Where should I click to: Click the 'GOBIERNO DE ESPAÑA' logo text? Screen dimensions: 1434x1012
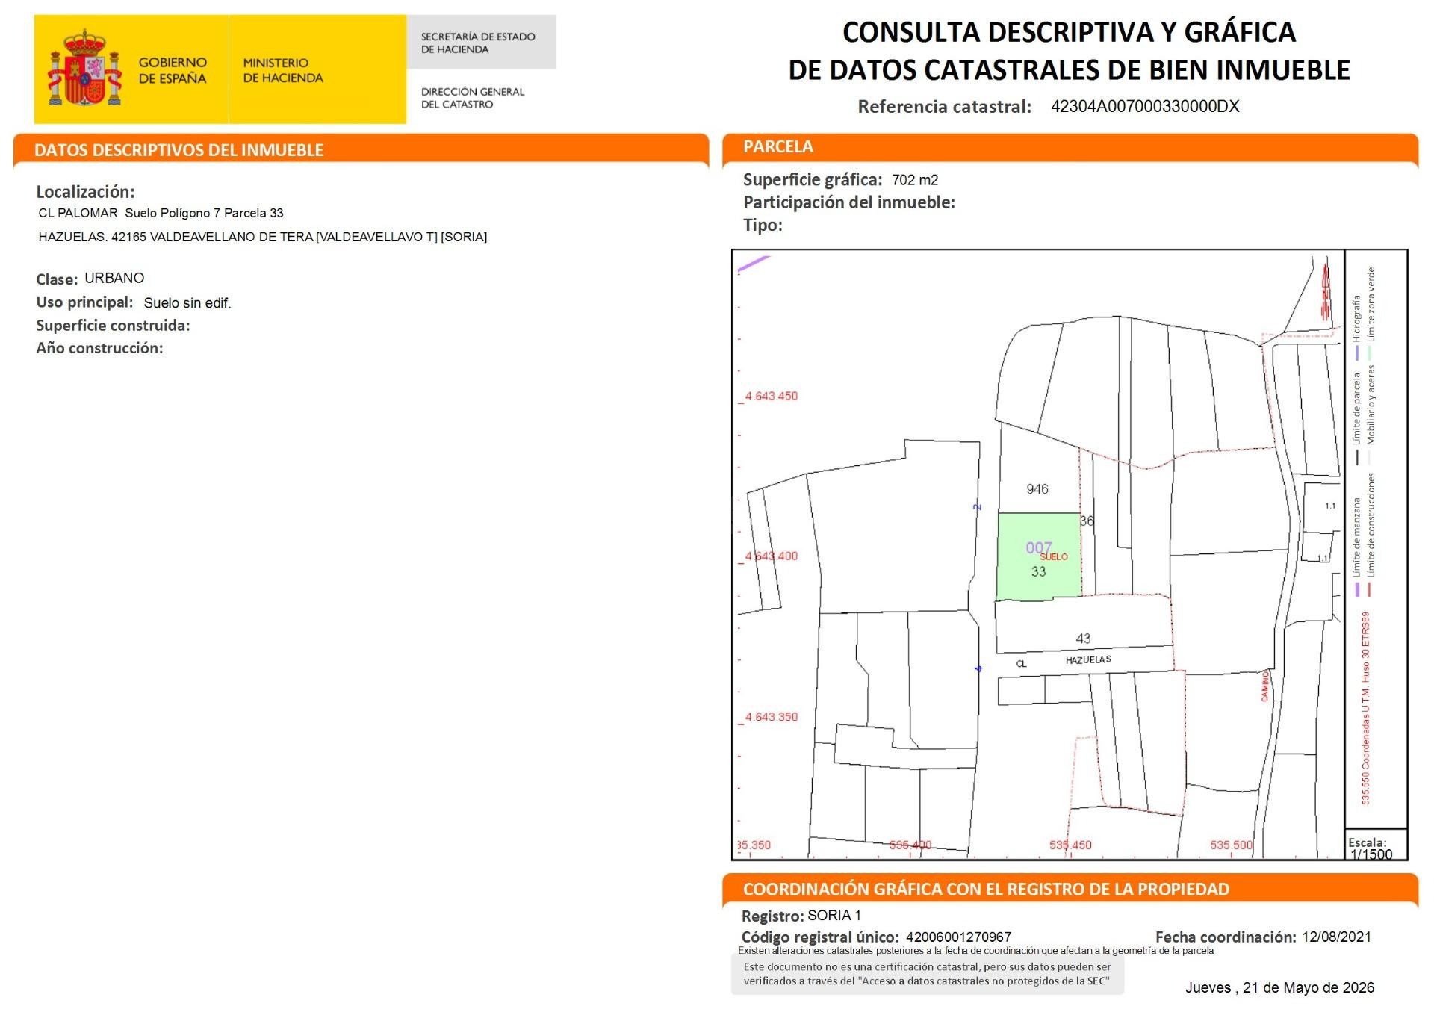tap(173, 70)
